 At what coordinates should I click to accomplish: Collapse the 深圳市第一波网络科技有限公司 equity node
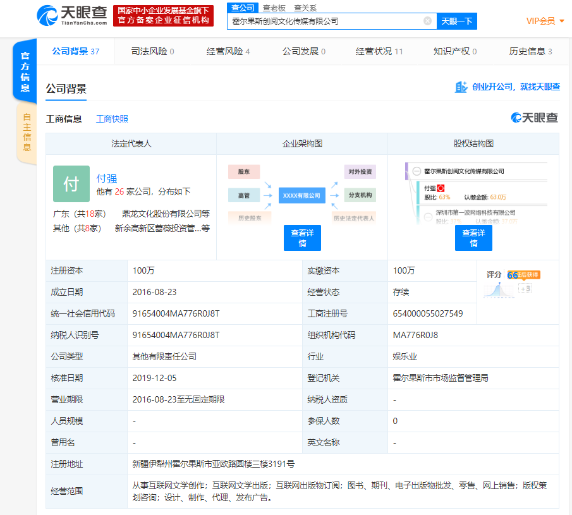(x=429, y=217)
